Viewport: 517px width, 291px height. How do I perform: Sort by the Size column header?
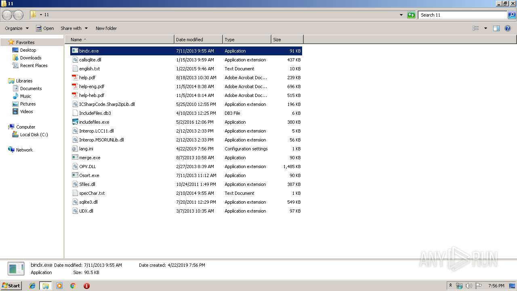(x=287, y=40)
